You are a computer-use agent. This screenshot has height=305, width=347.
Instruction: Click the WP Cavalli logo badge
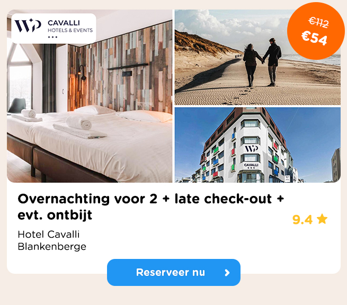pyautogui.click(x=54, y=29)
